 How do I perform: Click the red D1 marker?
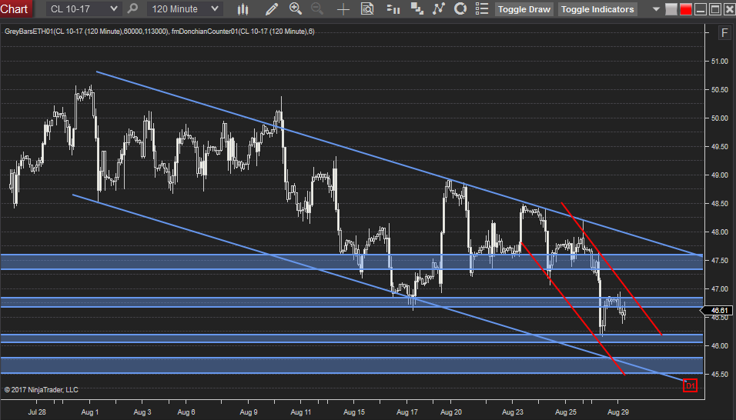click(x=690, y=386)
